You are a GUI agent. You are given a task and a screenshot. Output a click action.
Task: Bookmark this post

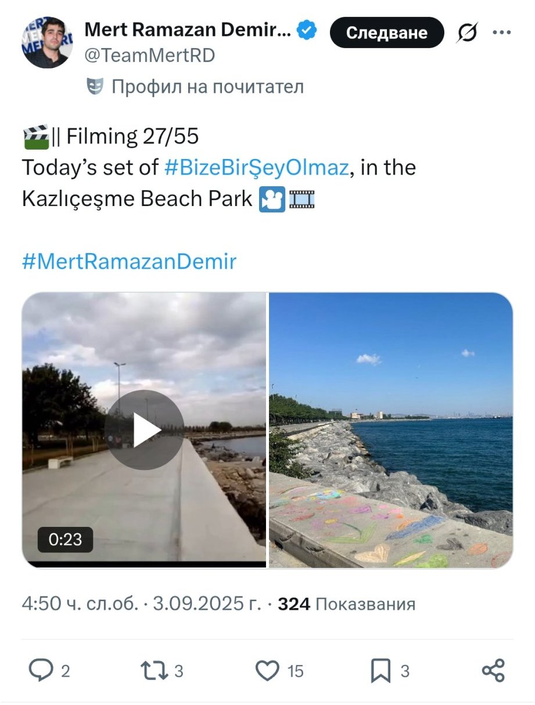click(x=381, y=671)
